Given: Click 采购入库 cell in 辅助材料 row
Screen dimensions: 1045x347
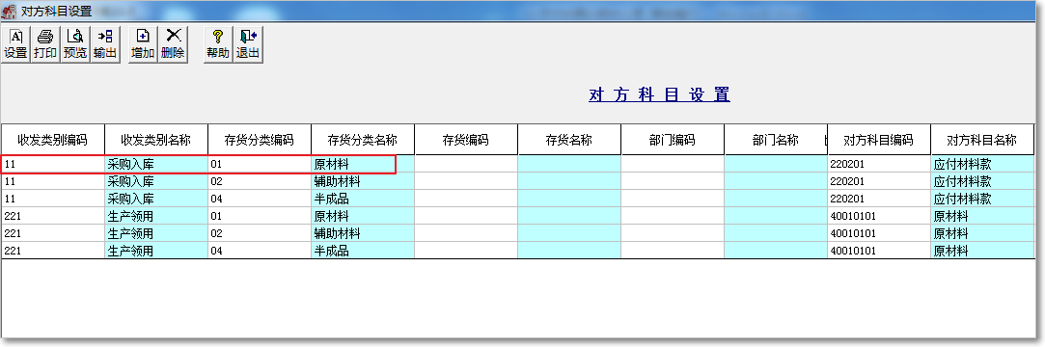Looking at the screenshot, I should click(156, 181).
